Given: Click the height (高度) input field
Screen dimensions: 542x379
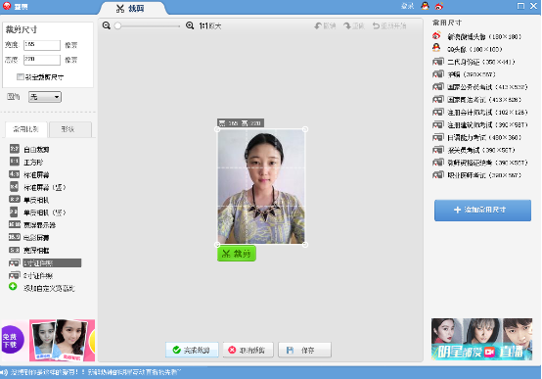Looking at the screenshot, I should [x=42, y=60].
